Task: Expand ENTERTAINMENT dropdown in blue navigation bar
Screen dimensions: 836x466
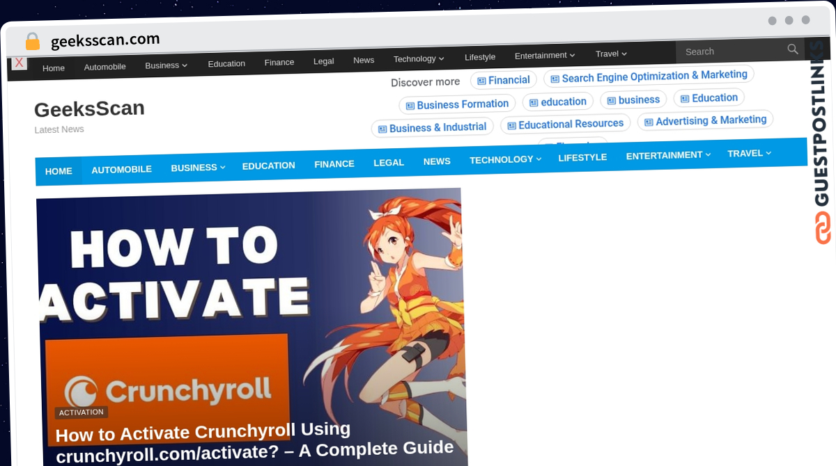Action: tap(708, 155)
